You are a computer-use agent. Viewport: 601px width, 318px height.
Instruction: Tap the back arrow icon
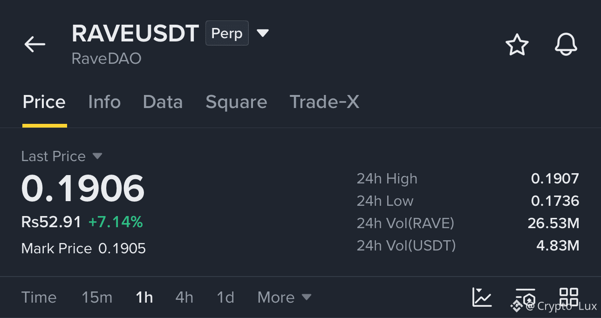tap(35, 45)
